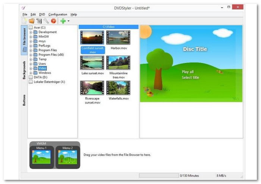This screenshot has width=261, height=184.
Task: Expand the Windows folder node
Action: pos(31,73)
